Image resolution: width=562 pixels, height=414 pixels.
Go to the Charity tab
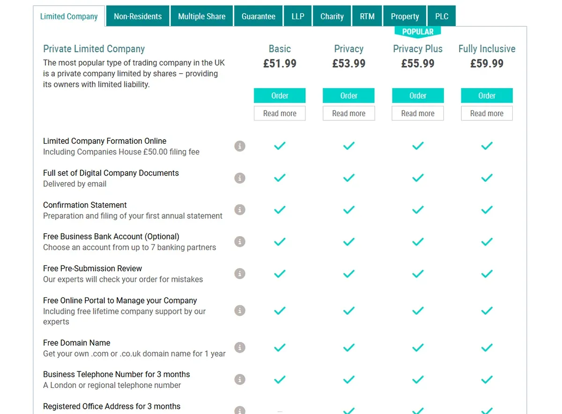click(x=332, y=16)
